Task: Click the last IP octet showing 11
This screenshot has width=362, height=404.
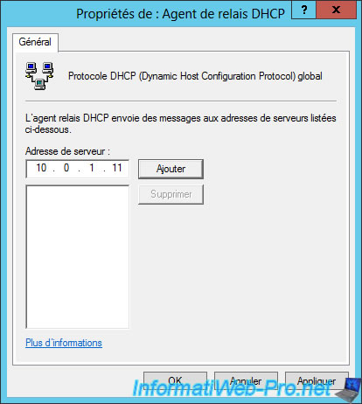Action: coord(117,168)
